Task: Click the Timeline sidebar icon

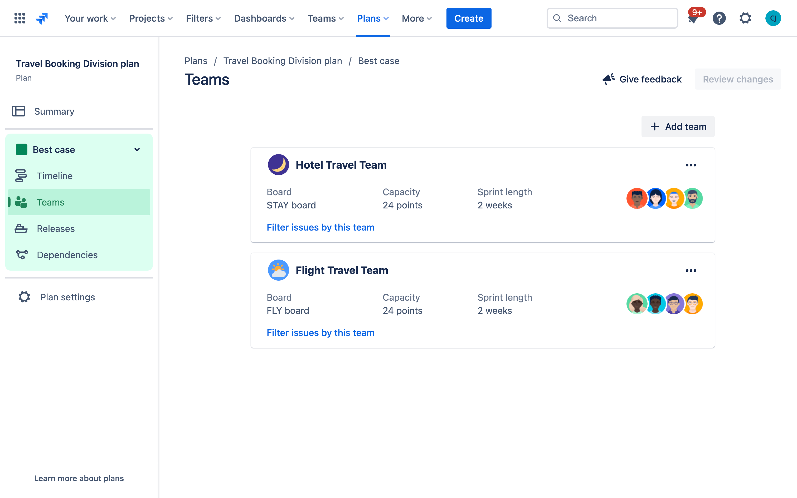Action: click(x=21, y=175)
